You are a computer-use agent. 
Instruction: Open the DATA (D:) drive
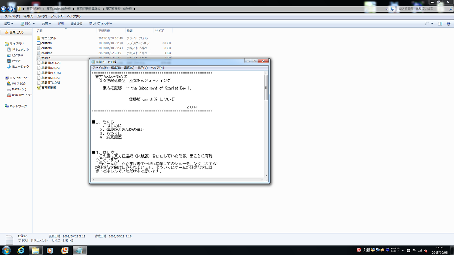tap(16, 89)
